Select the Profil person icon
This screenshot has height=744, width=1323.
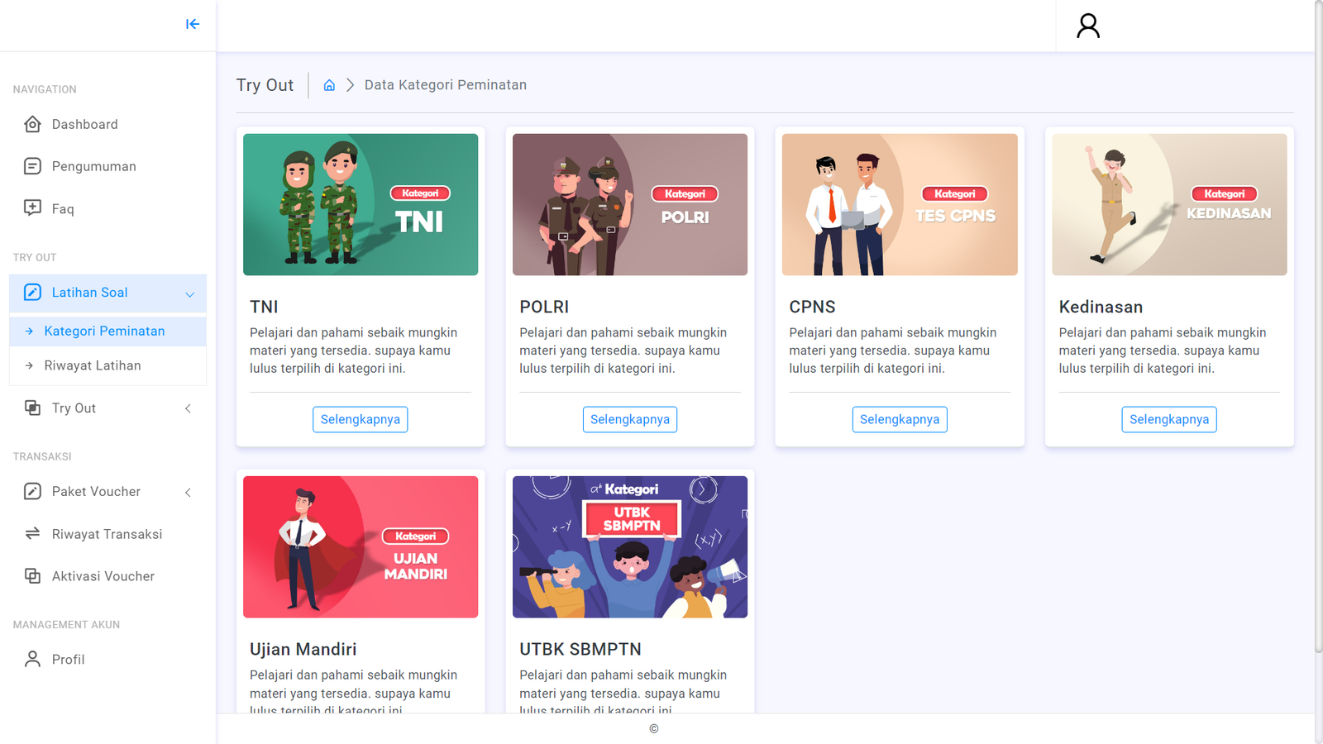32,659
